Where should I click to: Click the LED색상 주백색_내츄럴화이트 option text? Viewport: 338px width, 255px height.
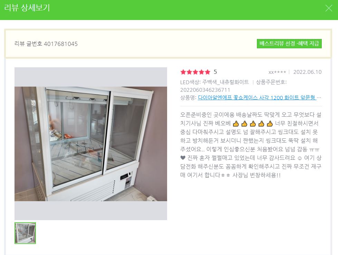214,82
